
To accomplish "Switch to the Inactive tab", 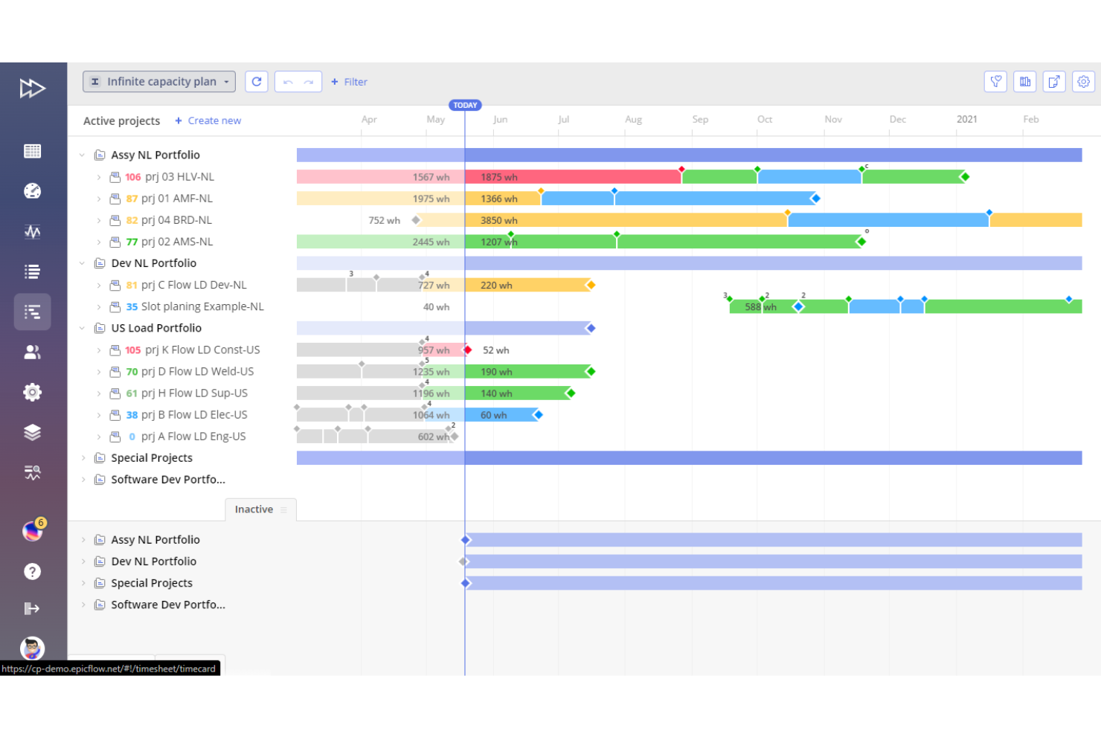I will coord(254,509).
